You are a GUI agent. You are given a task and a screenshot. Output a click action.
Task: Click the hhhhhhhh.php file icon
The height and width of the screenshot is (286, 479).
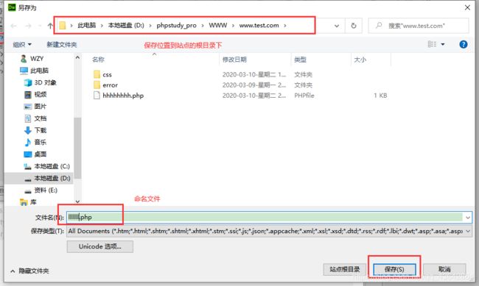click(x=97, y=96)
